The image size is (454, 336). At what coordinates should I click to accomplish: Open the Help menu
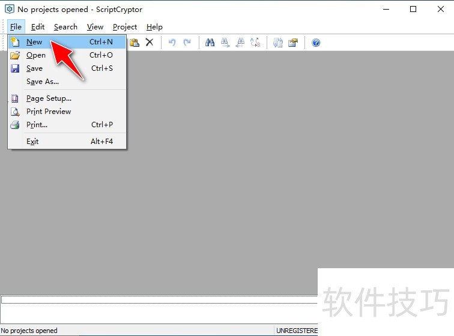(154, 27)
